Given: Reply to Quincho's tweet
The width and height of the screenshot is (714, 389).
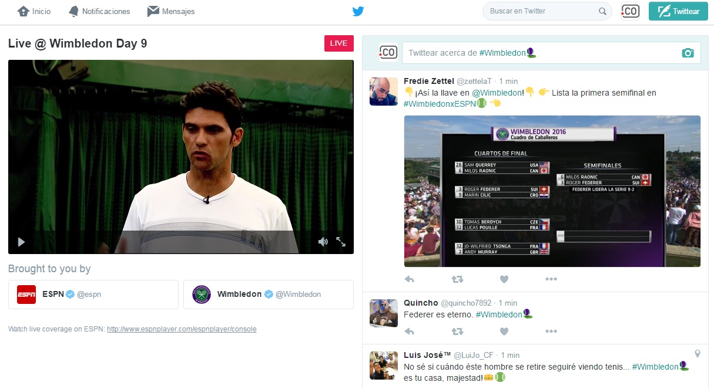Looking at the screenshot, I should [x=410, y=332].
